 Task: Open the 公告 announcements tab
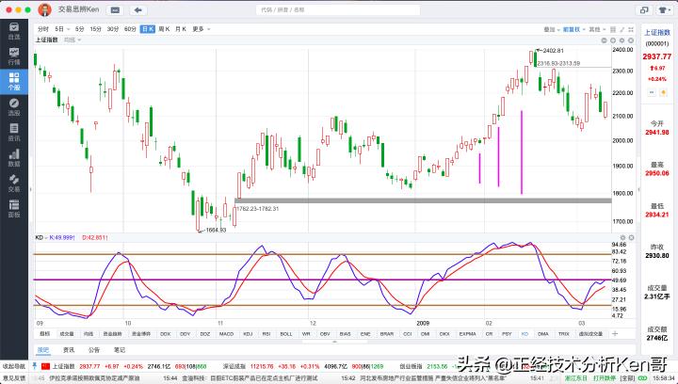tap(94, 350)
